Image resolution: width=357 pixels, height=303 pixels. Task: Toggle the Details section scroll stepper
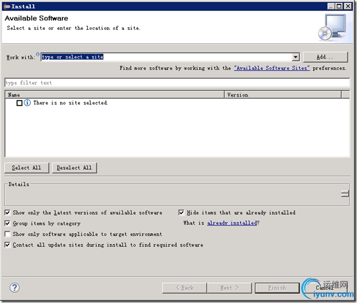click(x=345, y=194)
